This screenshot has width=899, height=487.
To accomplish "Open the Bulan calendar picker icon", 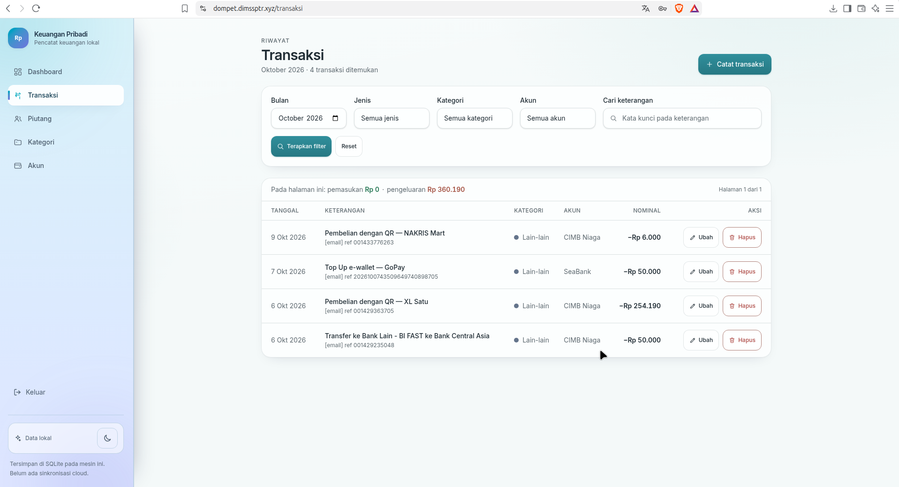I will click(x=335, y=118).
